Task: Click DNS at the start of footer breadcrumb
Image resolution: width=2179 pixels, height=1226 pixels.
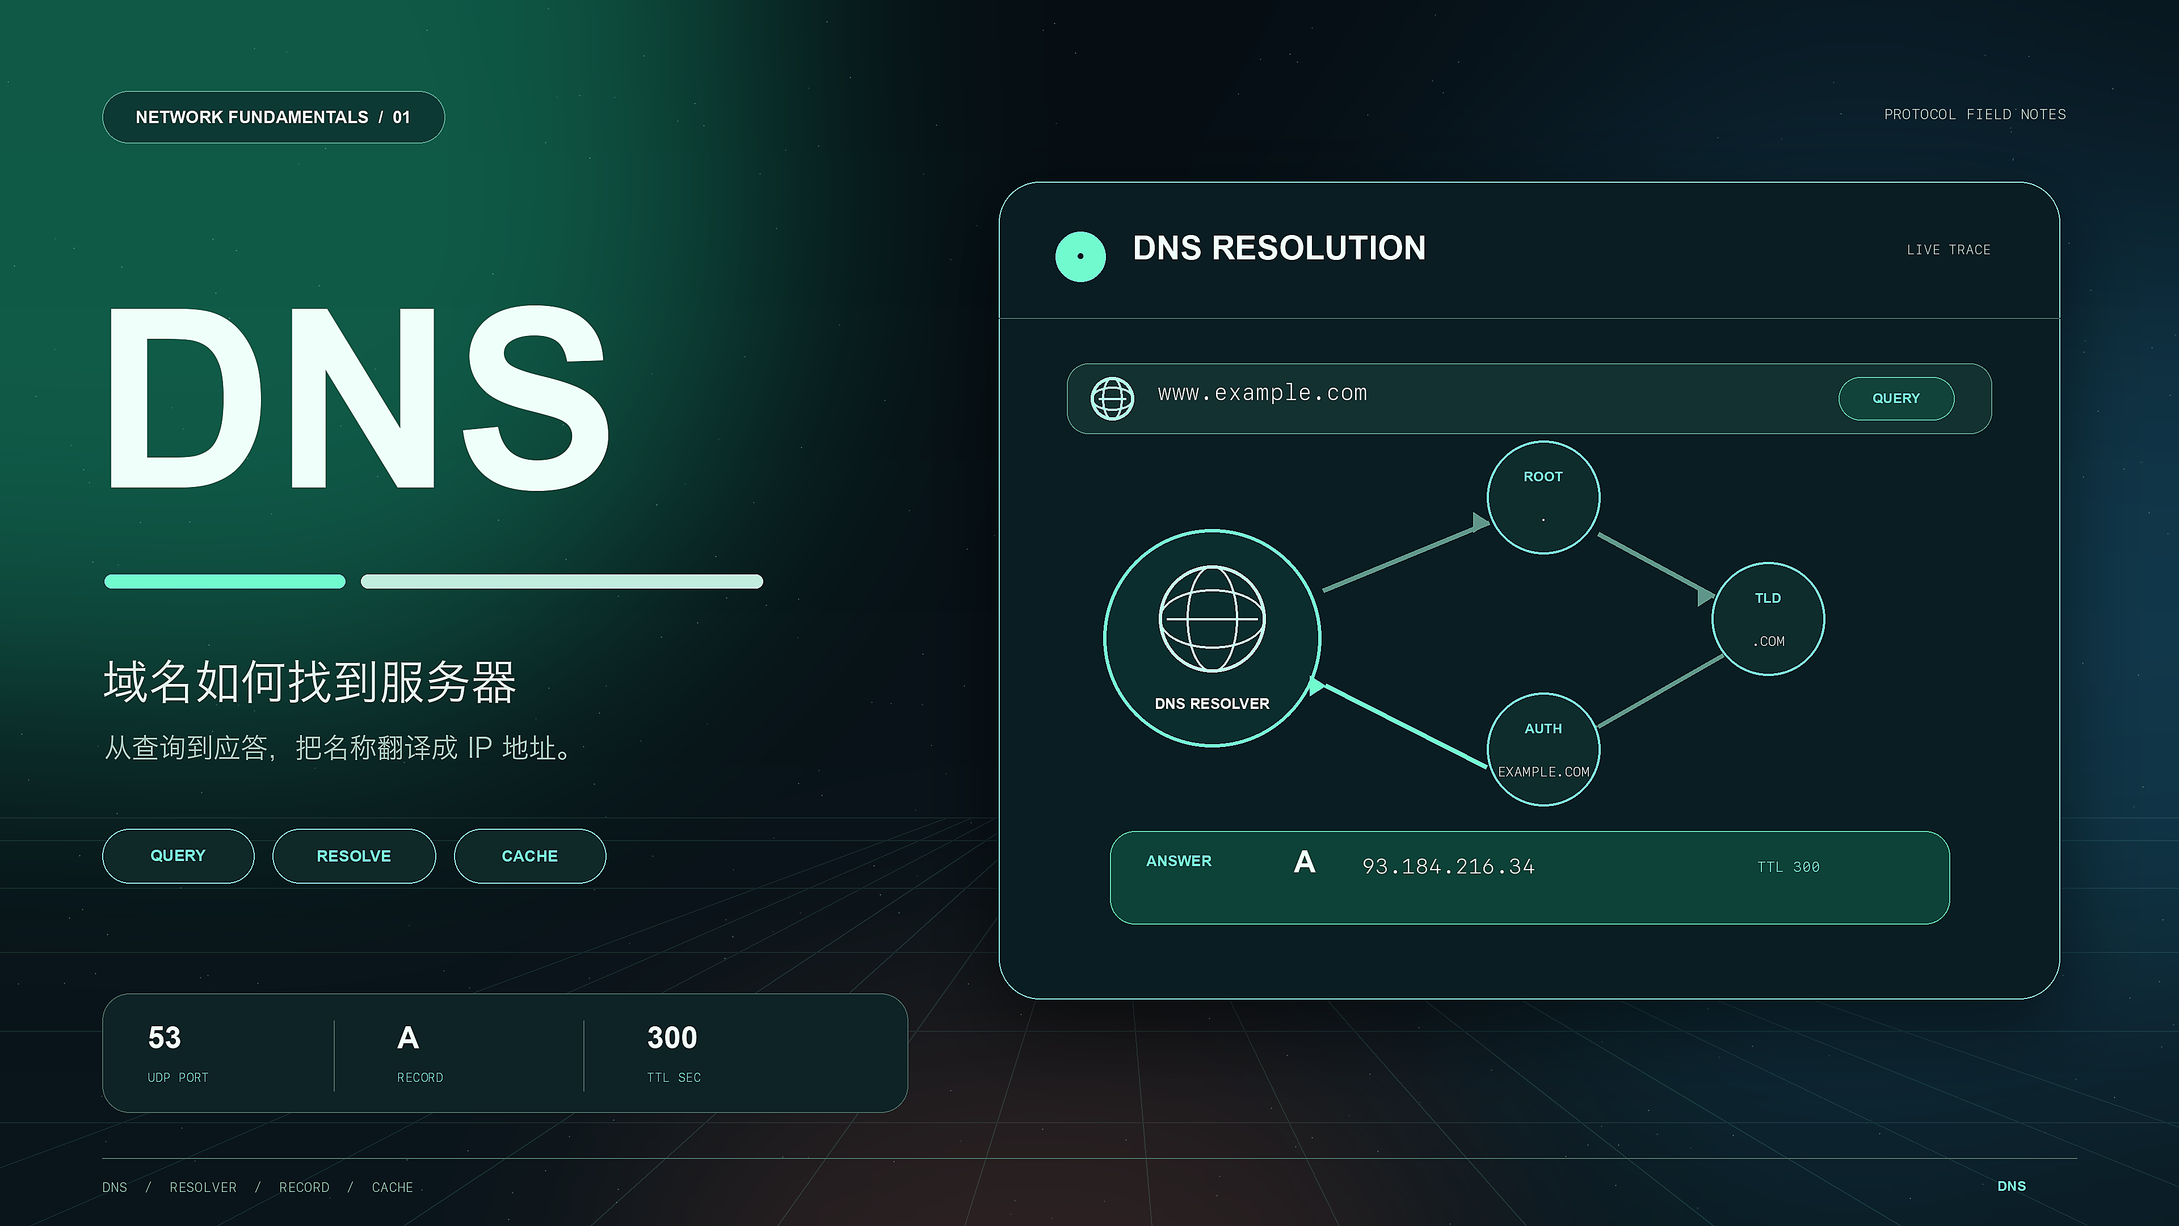Action: pos(114,1187)
